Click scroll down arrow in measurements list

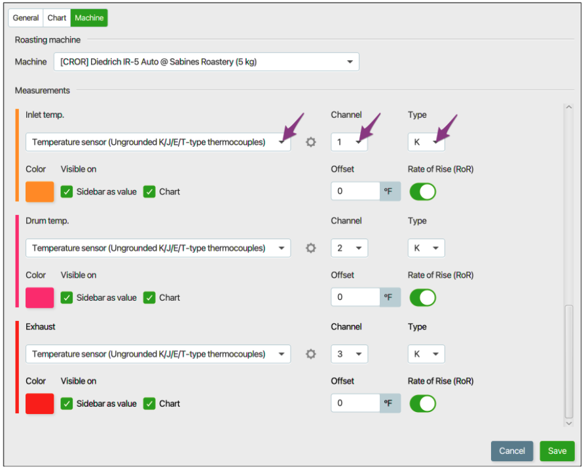click(569, 423)
